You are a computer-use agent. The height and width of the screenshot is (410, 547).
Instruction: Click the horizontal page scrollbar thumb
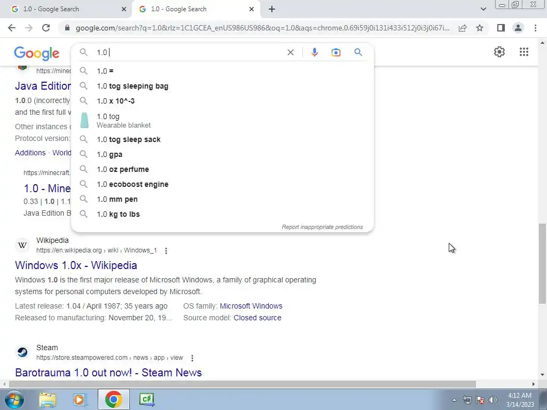pyautogui.click(x=243, y=384)
